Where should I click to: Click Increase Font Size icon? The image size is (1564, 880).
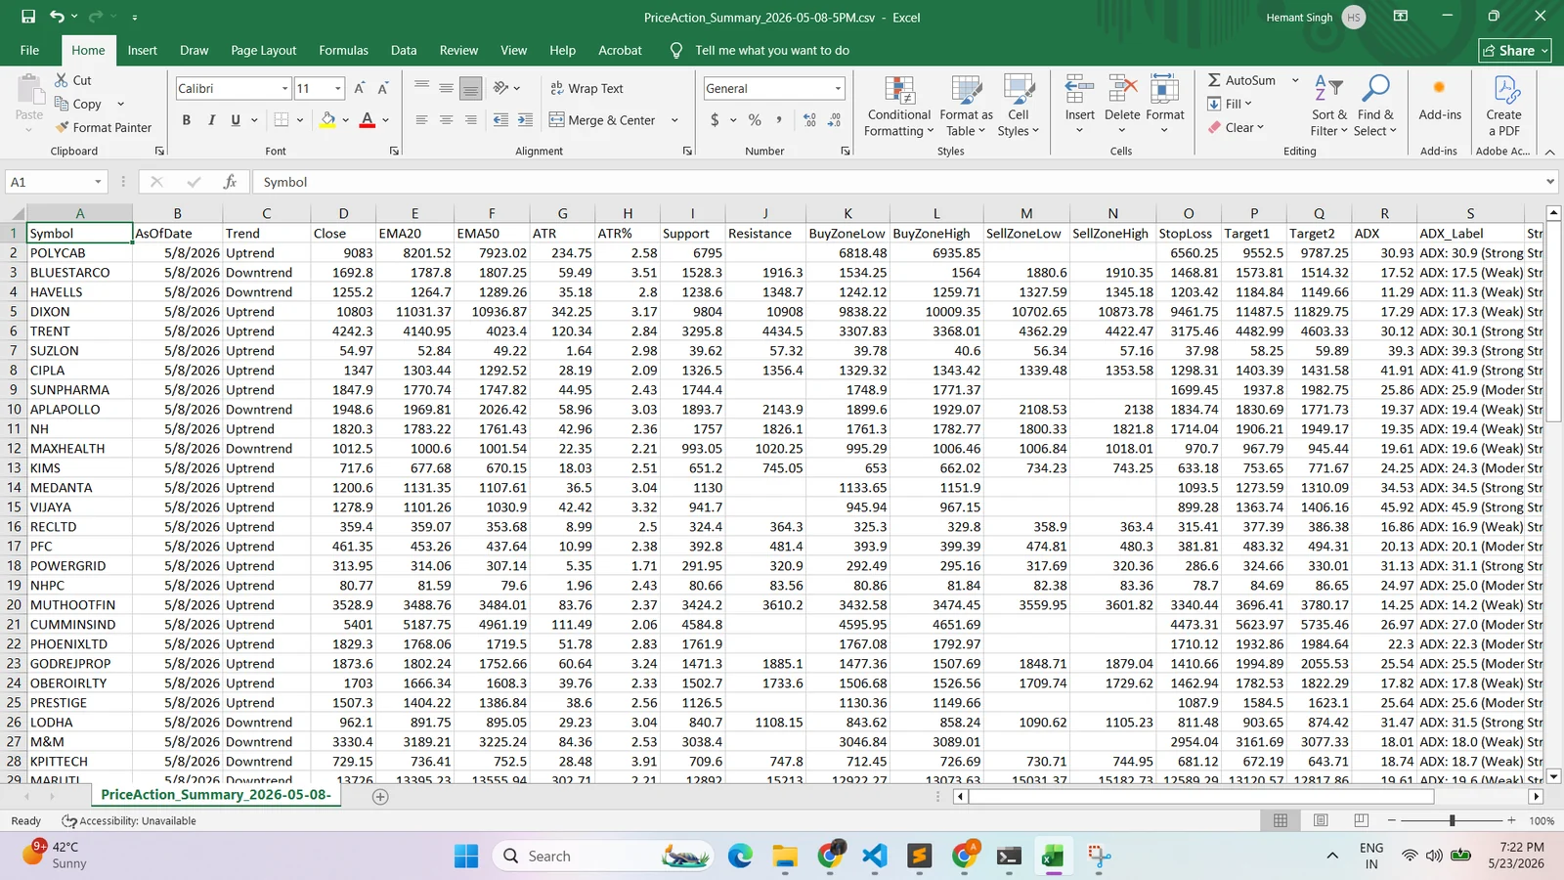tap(359, 88)
